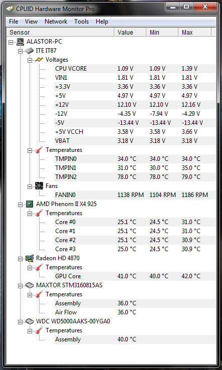The height and width of the screenshot is (370, 222).
Task: Collapse the AMD Phenom II X4 925 node
Action: pyautogui.click(x=20, y=205)
